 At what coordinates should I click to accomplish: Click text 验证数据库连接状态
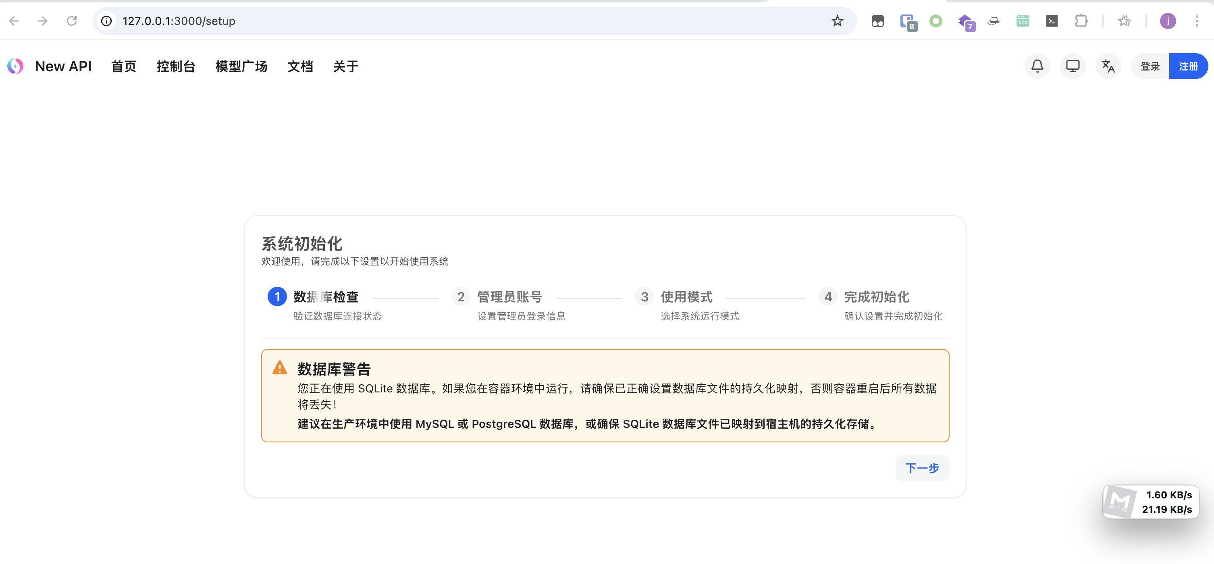click(337, 316)
